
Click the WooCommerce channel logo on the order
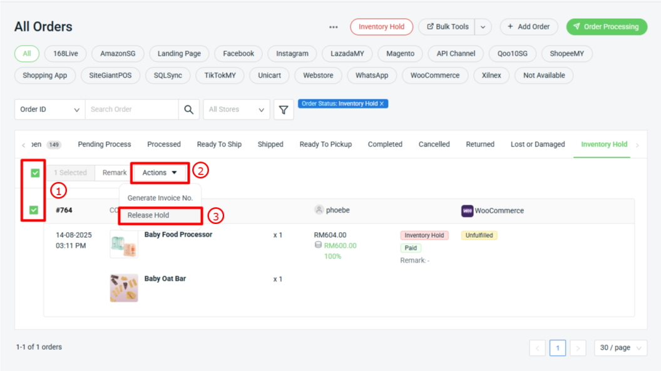point(467,211)
